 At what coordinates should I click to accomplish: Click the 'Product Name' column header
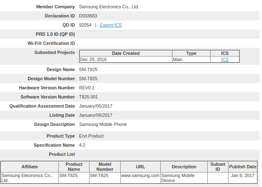pos(74,167)
